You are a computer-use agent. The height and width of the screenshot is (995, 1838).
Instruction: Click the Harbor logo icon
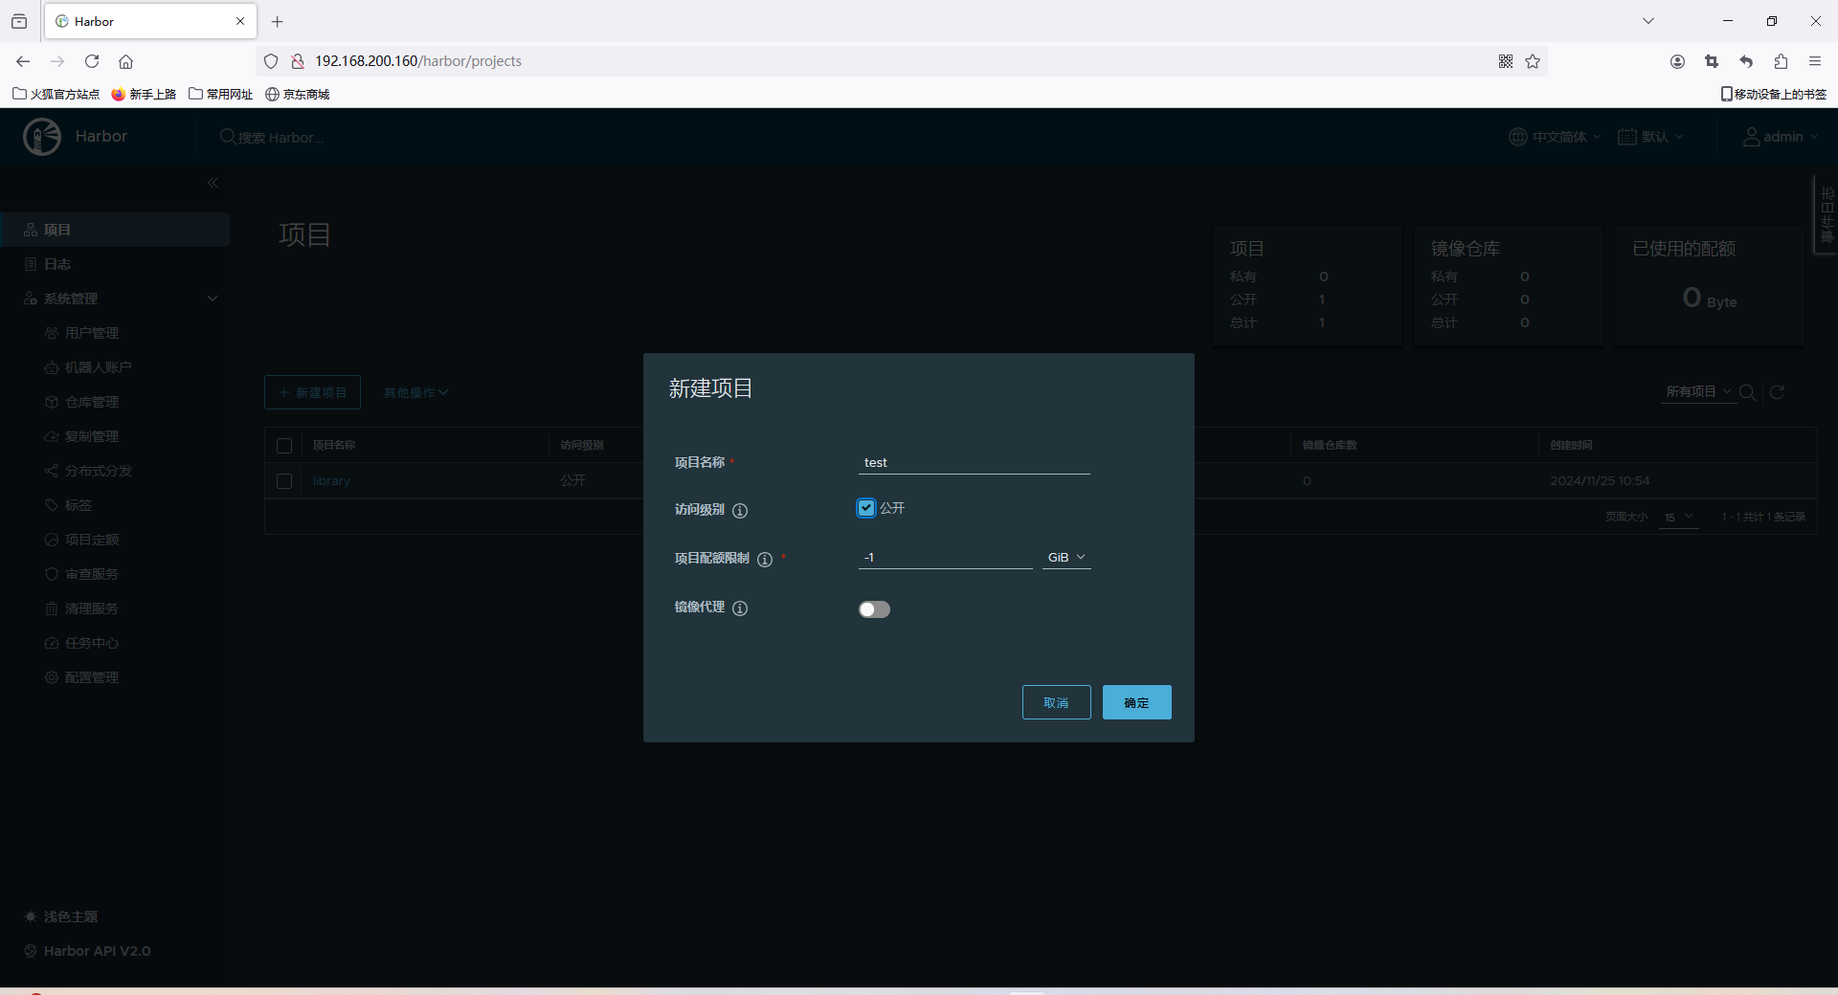(42, 137)
